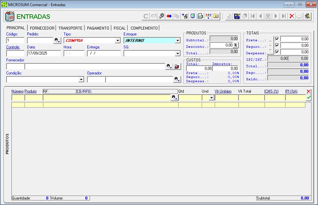
Task: Expand the Estoque dropdown showing INTERNO
Action: point(178,41)
